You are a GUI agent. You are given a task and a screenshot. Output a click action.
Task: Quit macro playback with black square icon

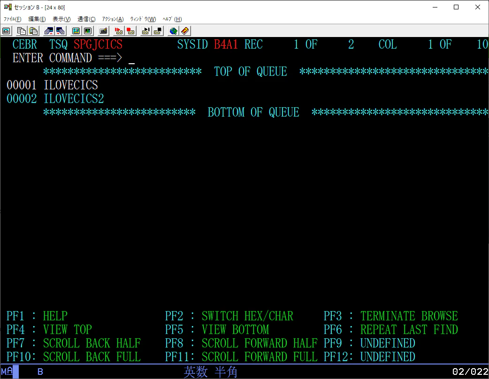click(158, 31)
